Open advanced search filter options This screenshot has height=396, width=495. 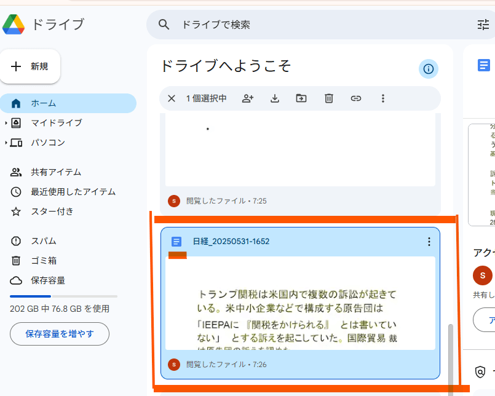[x=483, y=25]
